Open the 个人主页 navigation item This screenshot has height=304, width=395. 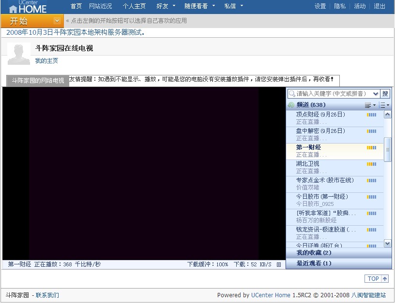(x=134, y=6)
